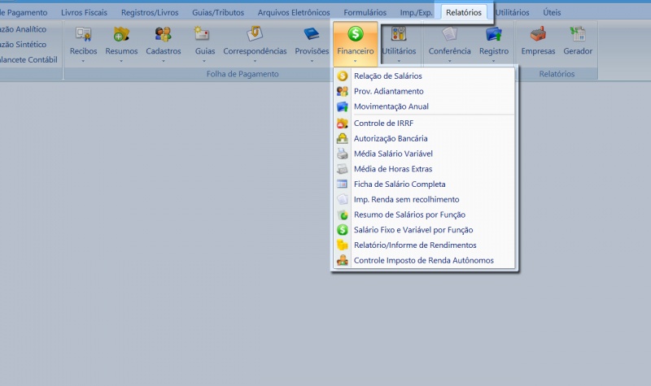Open the Correspondências icon
Viewport: 651px width, 386px height.
[255, 35]
